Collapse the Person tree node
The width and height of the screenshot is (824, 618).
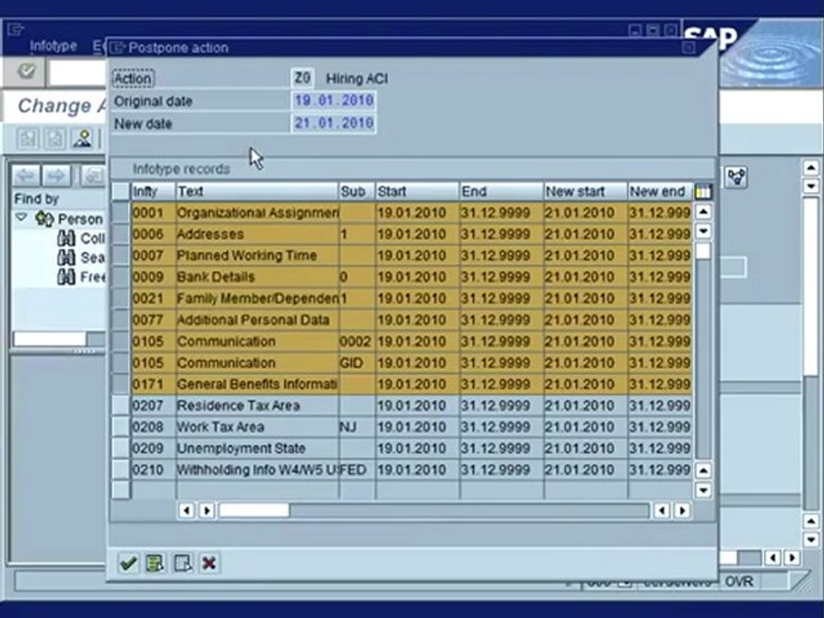(21, 217)
